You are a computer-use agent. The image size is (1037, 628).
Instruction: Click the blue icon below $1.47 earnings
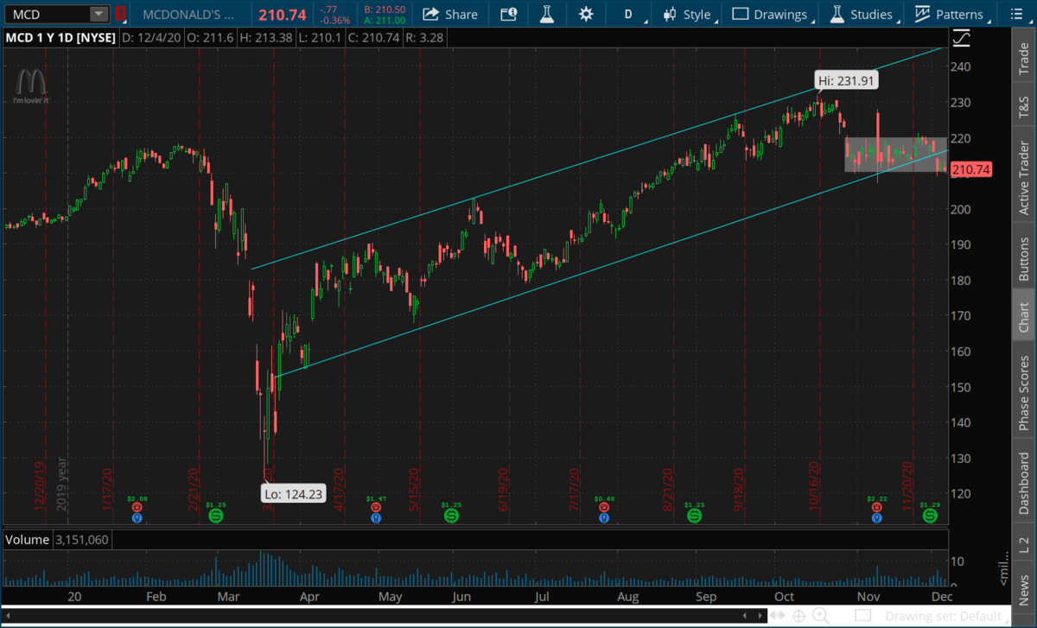point(376,518)
